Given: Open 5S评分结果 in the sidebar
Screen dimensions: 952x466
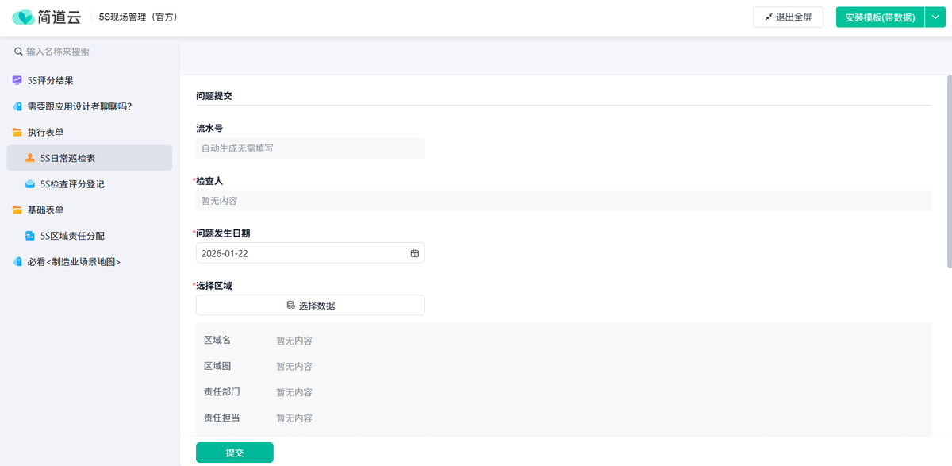Looking at the screenshot, I should pyautogui.click(x=51, y=80).
